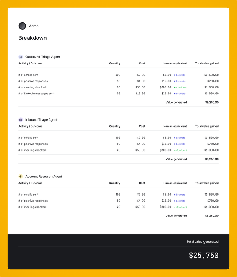Click Outbound emails sent row label
Viewport: 237px width, 277px height.
click(28, 75)
